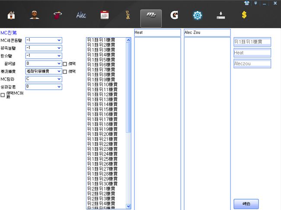Tick the checkbox next to the first 0 dropdown

click(65, 64)
